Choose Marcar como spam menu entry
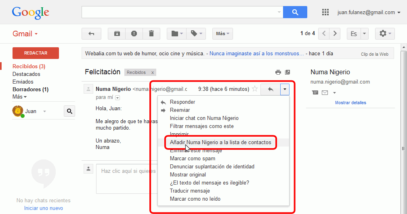 [193, 159]
